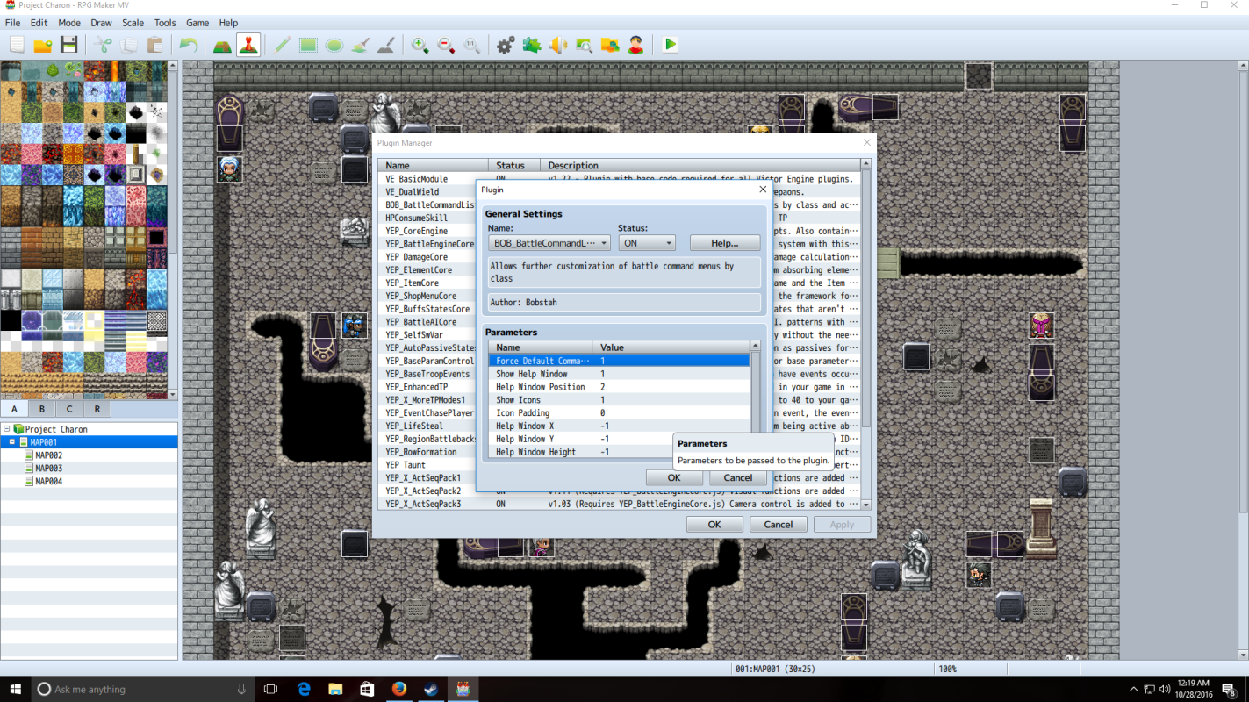The height and width of the screenshot is (702, 1249).
Task: Undo with the green arrow icon
Action: click(x=189, y=45)
